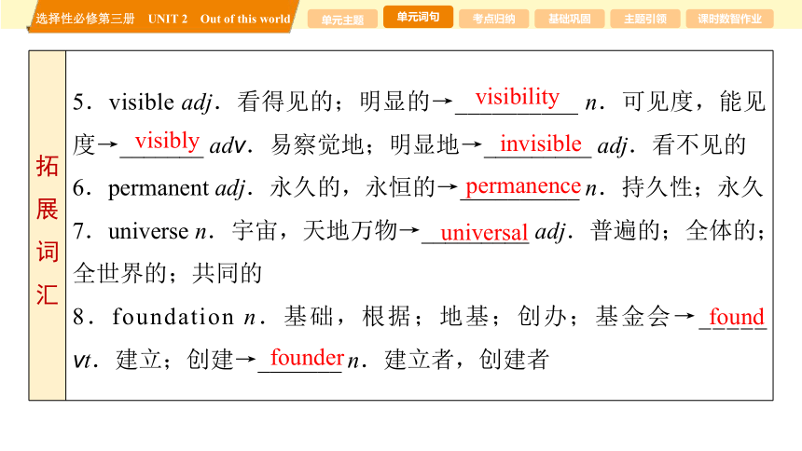Image resolution: width=802 pixels, height=451 pixels.
Task: Open the 主题引领 tab
Action: coord(645,20)
